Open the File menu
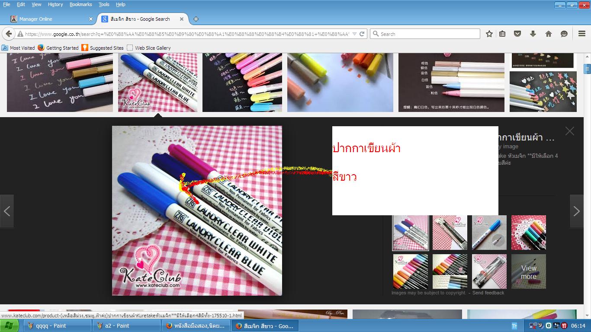 [x=6, y=4]
